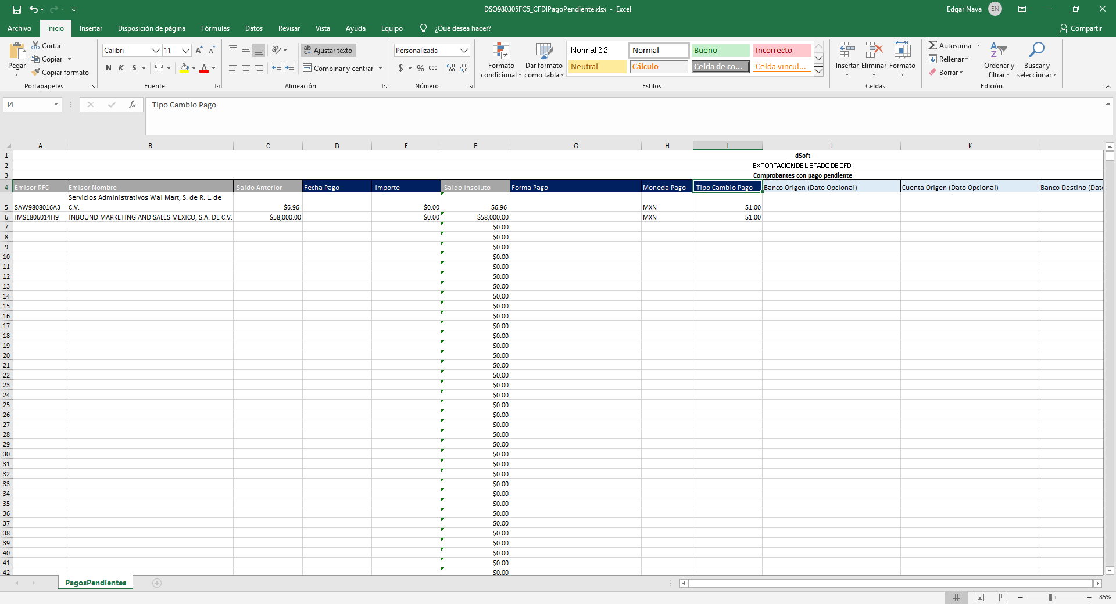Open Rellenar dropdown
The image size is (1116, 604).
949,59
